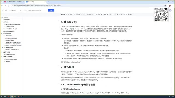Apply heading format with the H icon
Viewport: 175px width, 98px height.
pyautogui.click(x=62, y=14)
